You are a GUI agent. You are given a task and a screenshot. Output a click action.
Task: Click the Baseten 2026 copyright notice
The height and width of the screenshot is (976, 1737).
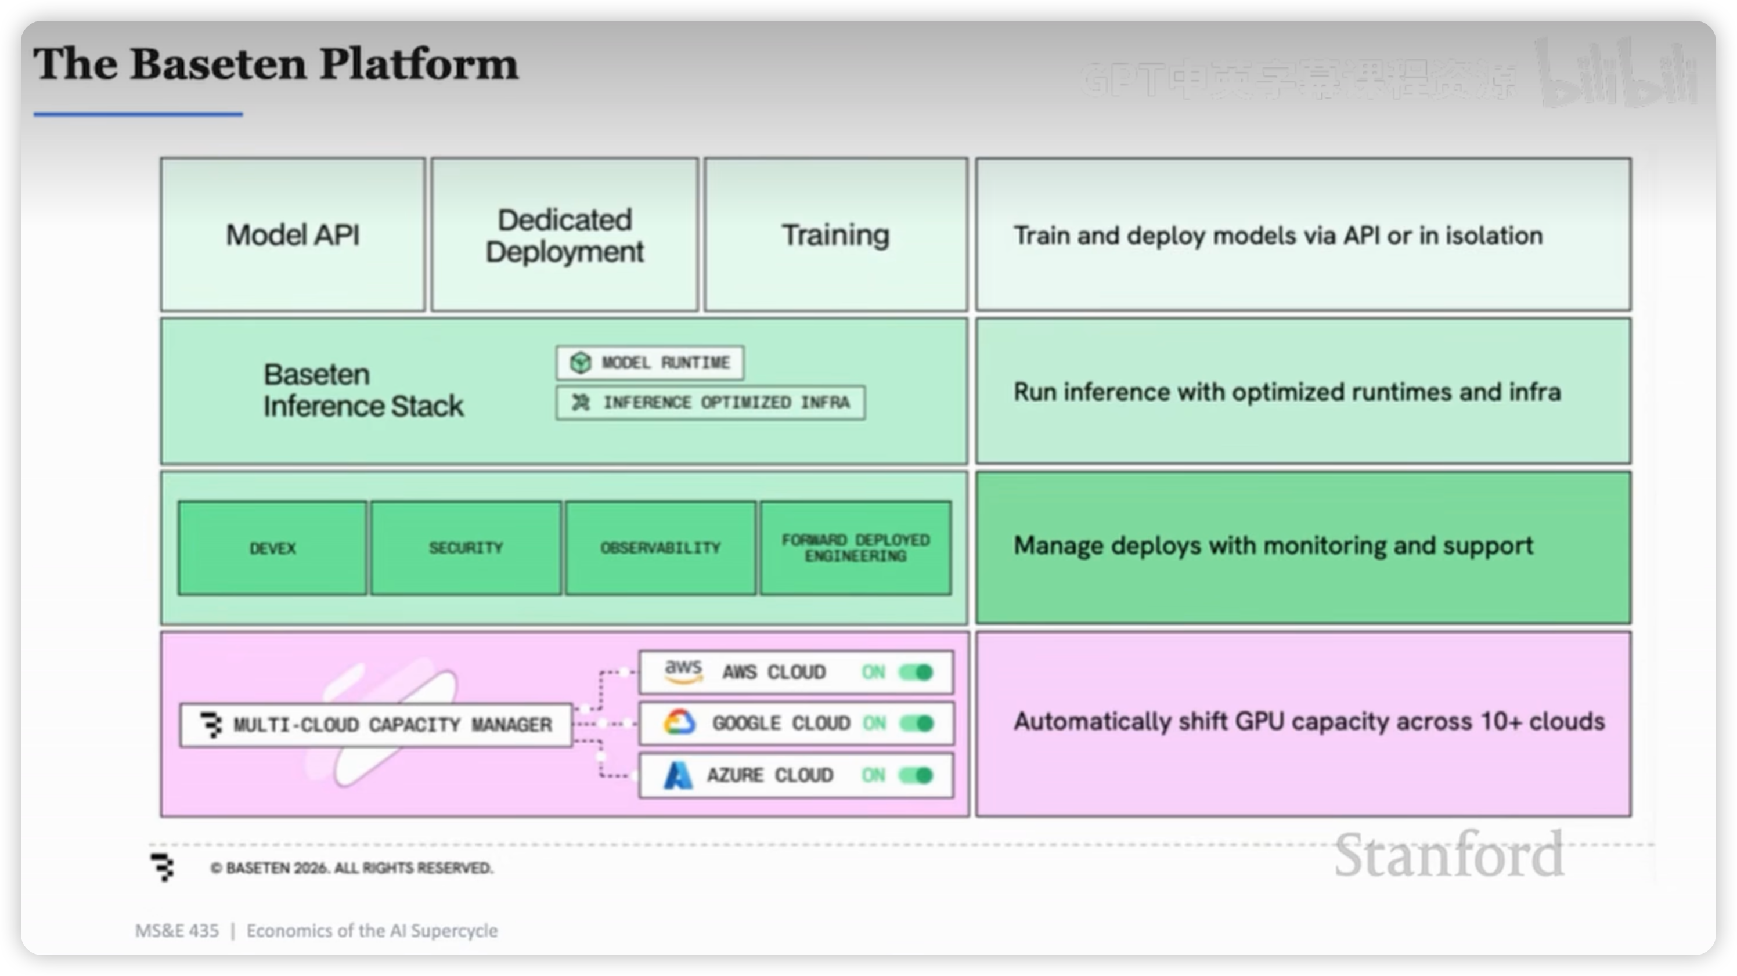351,867
